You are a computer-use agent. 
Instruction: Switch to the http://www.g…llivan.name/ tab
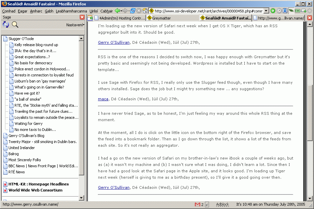tap(279, 18)
